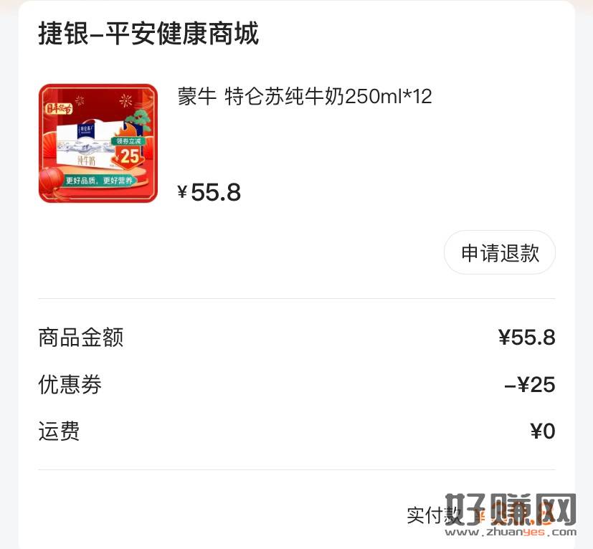Screen dimensions: 593x549
Task: Select the 优惠券 coupon row label
Action: (70, 385)
